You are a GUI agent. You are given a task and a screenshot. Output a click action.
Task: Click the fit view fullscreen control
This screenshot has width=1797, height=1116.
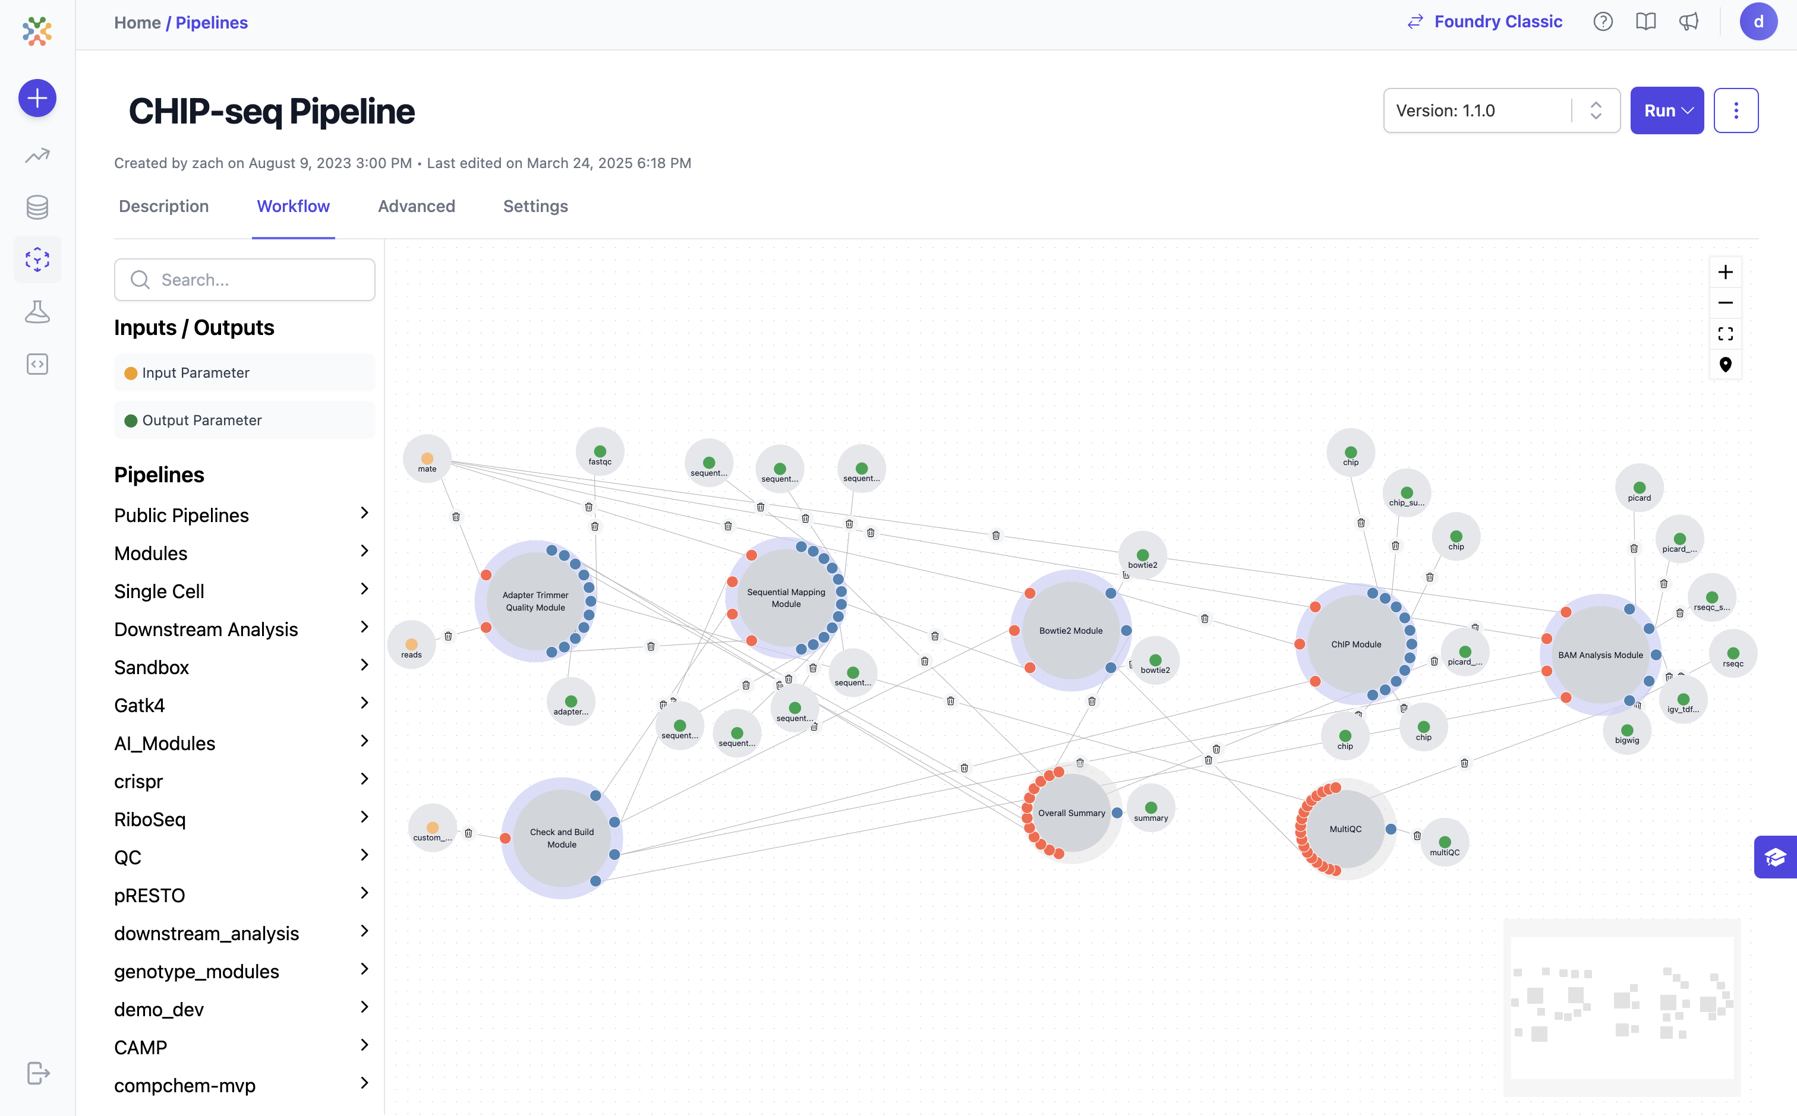point(1725,334)
